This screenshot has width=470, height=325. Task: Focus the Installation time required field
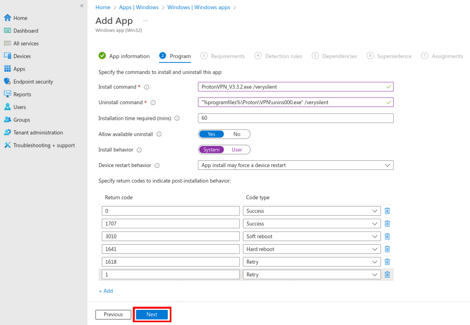(x=296, y=118)
